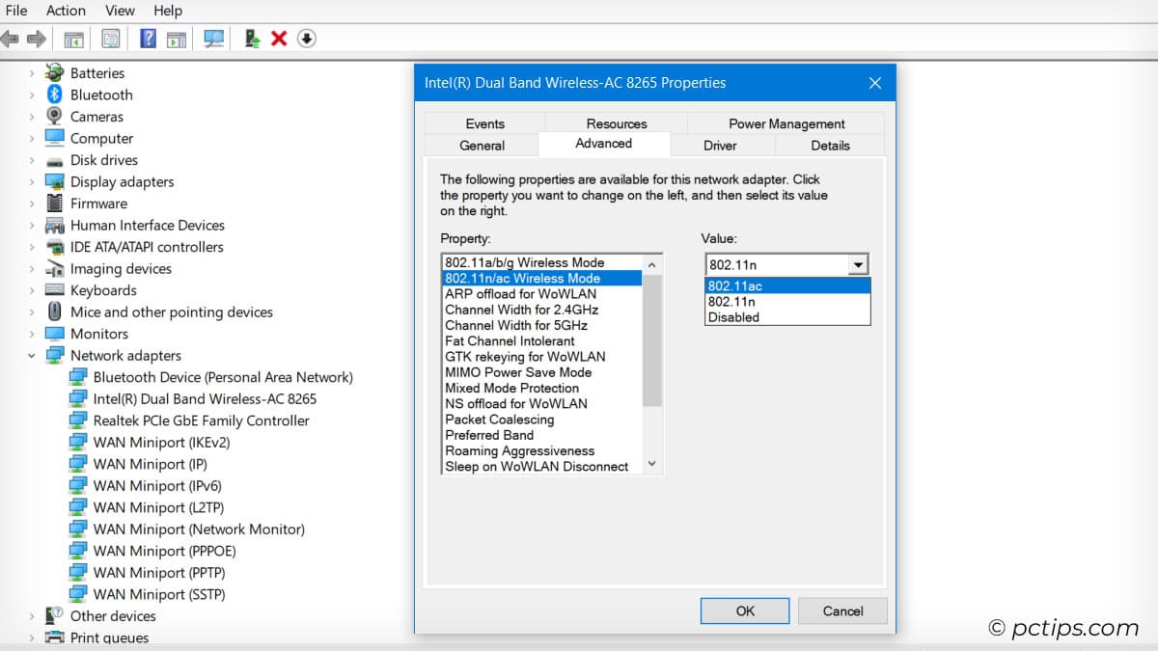Click the red X Uninstall device icon

(x=279, y=39)
